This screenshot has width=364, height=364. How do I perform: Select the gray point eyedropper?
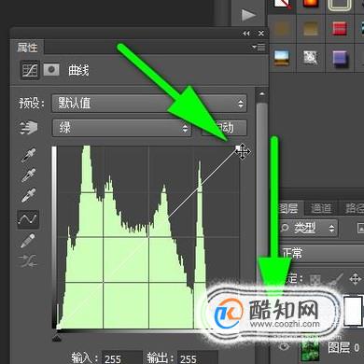(28, 175)
